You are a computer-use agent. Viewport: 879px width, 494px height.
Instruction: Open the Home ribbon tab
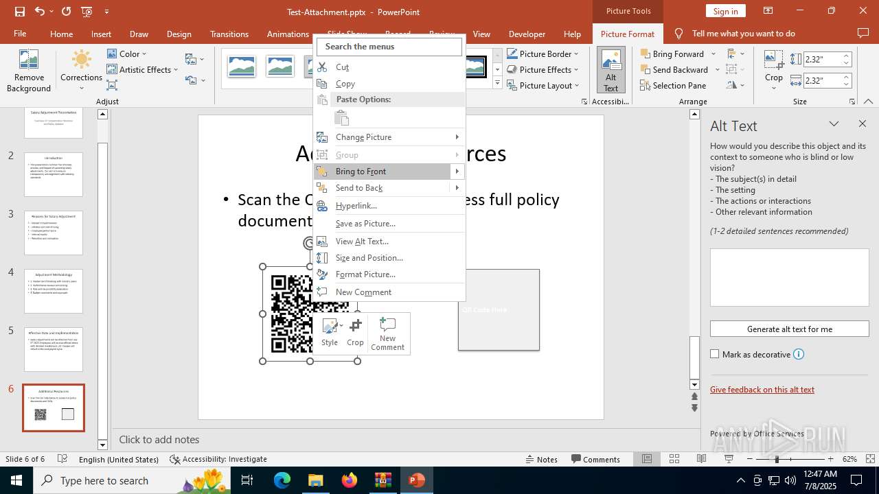[x=61, y=34]
